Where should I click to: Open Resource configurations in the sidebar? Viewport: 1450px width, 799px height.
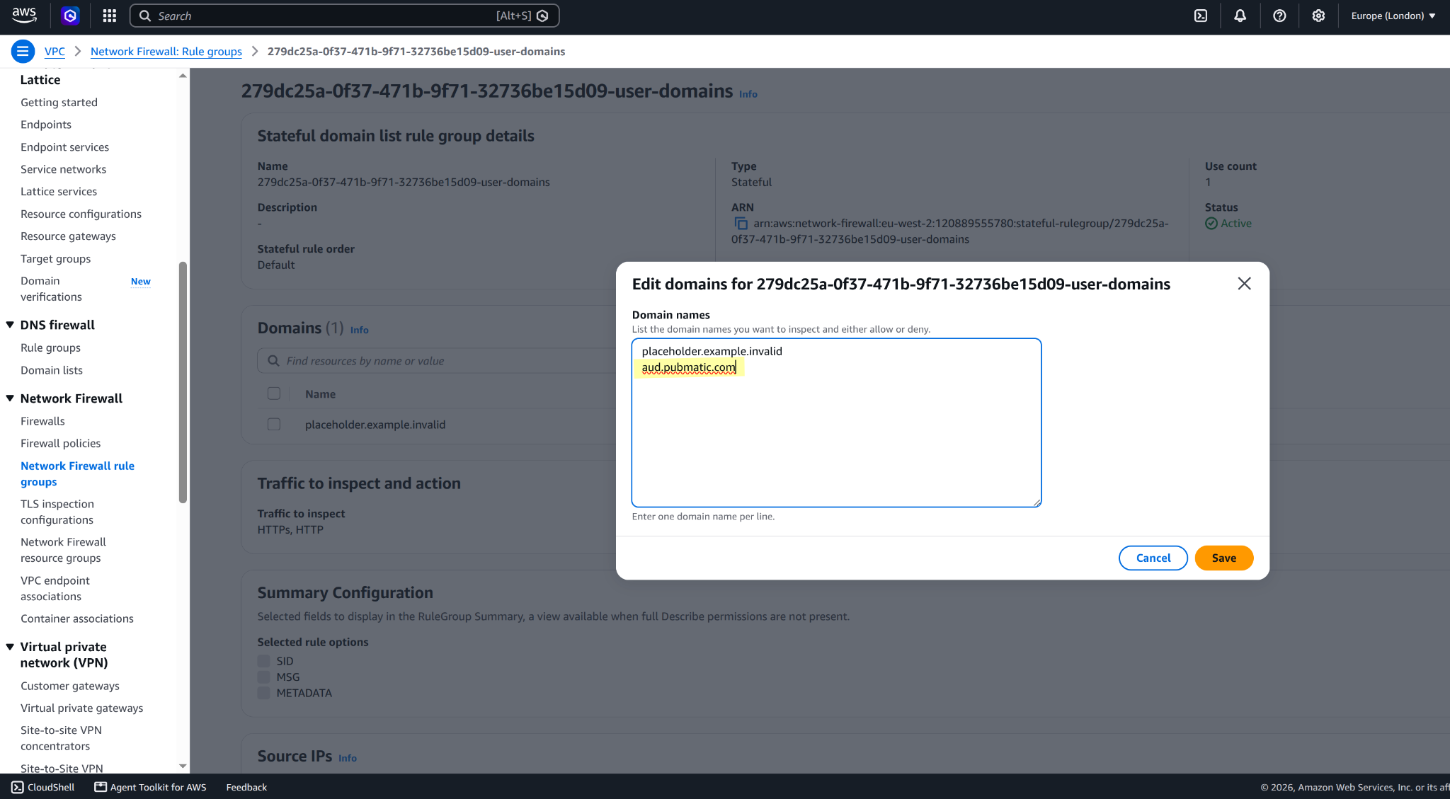pos(81,214)
